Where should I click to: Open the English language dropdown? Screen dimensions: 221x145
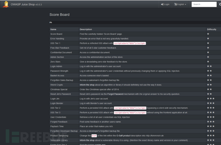[x=180, y=4]
